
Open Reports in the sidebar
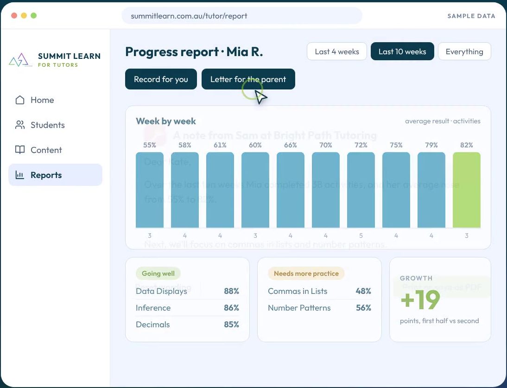55,175
